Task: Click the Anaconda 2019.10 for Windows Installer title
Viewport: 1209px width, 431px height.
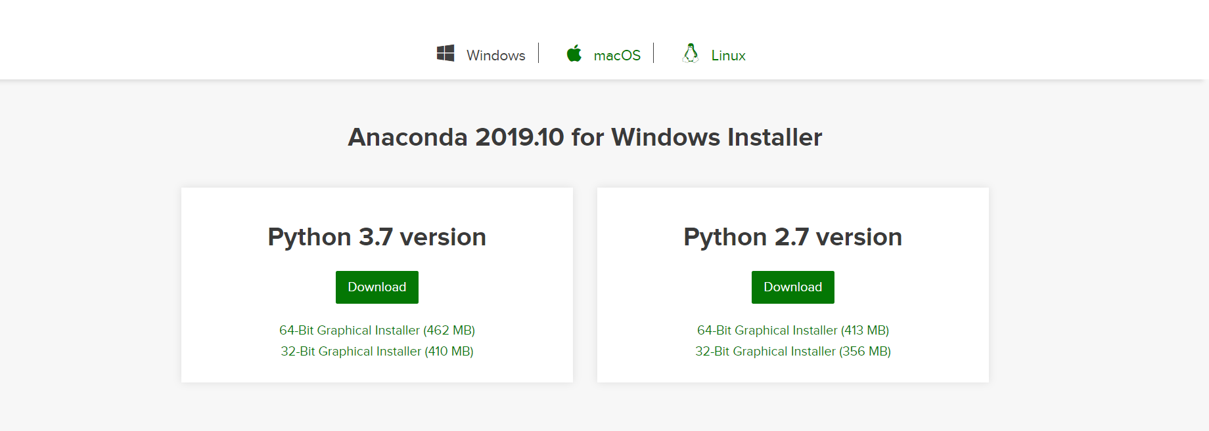Action: click(x=585, y=137)
